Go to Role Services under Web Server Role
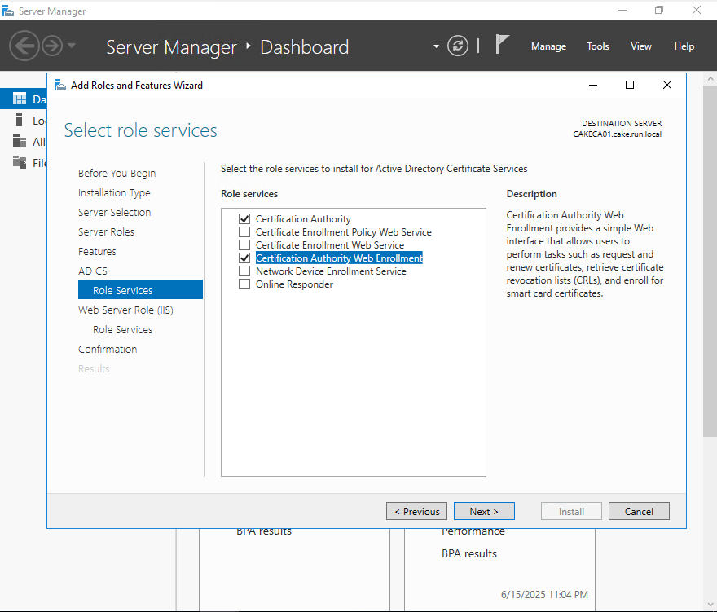The width and height of the screenshot is (717, 612). click(122, 330)
